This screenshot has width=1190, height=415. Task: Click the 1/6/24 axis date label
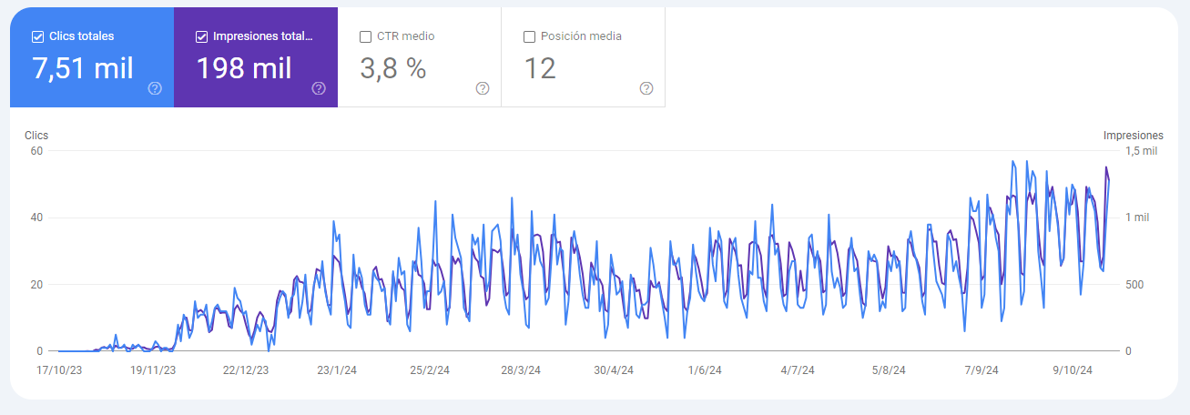pyautogui.click(x=705, y=370)
